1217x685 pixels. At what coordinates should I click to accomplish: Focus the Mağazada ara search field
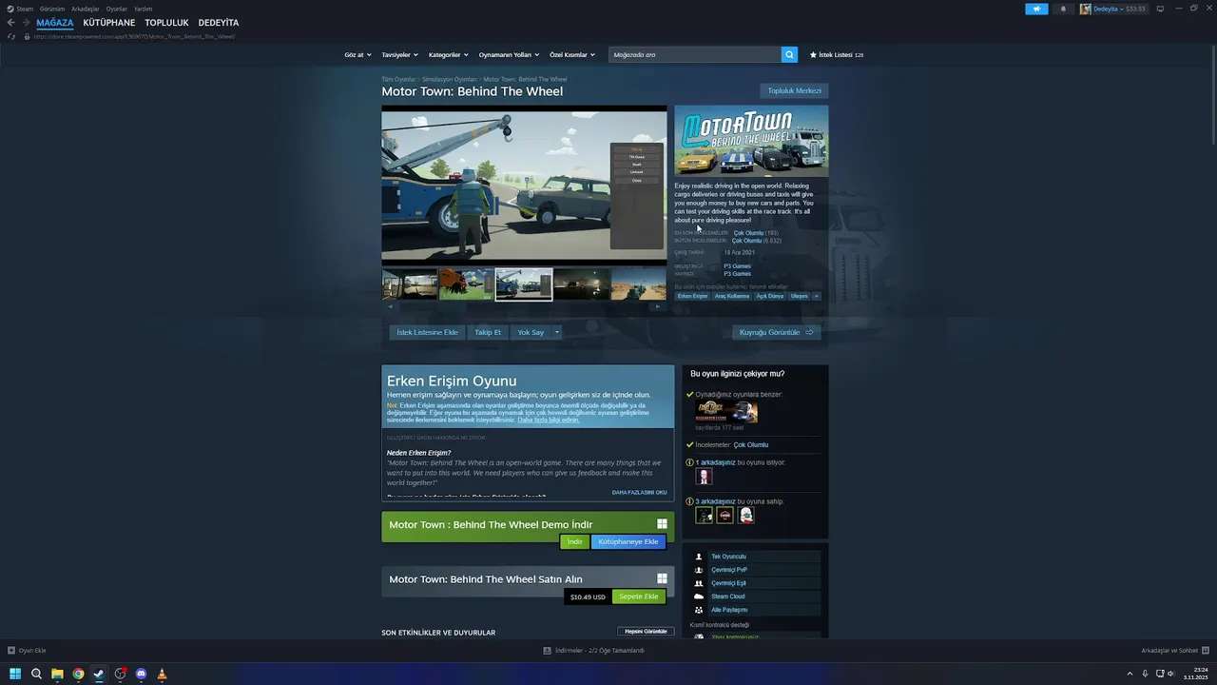695,55
